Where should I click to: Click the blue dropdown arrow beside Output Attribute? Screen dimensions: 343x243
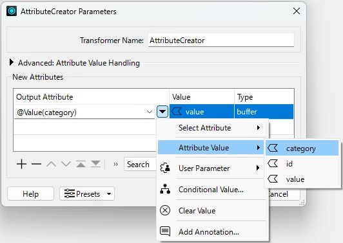[x=162, y=112]
